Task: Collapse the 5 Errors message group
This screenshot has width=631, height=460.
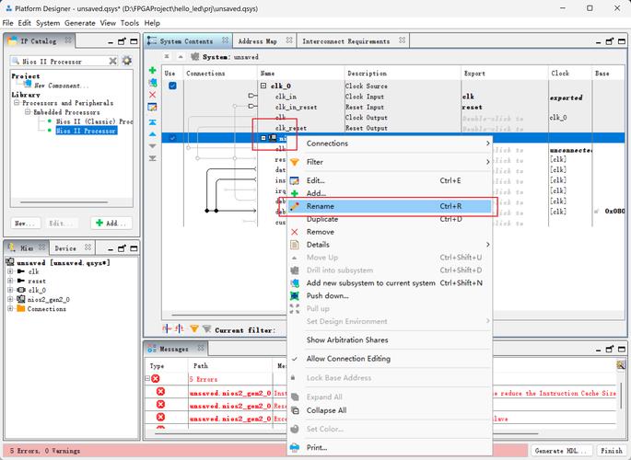Action: tap(147, 378)
